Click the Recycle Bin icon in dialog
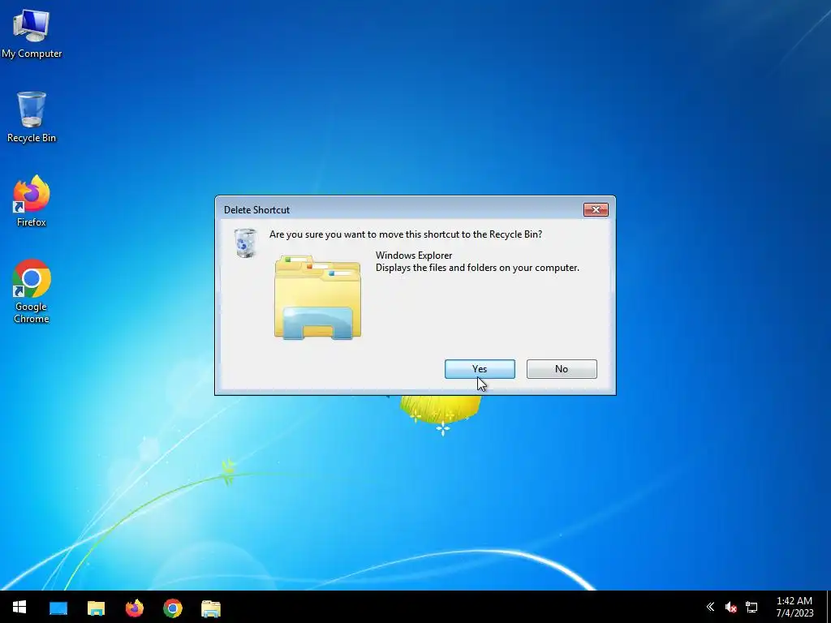 [x=245, y=243]
